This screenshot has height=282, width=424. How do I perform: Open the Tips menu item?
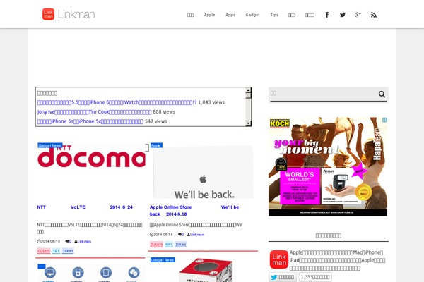[x=274, y=15]
